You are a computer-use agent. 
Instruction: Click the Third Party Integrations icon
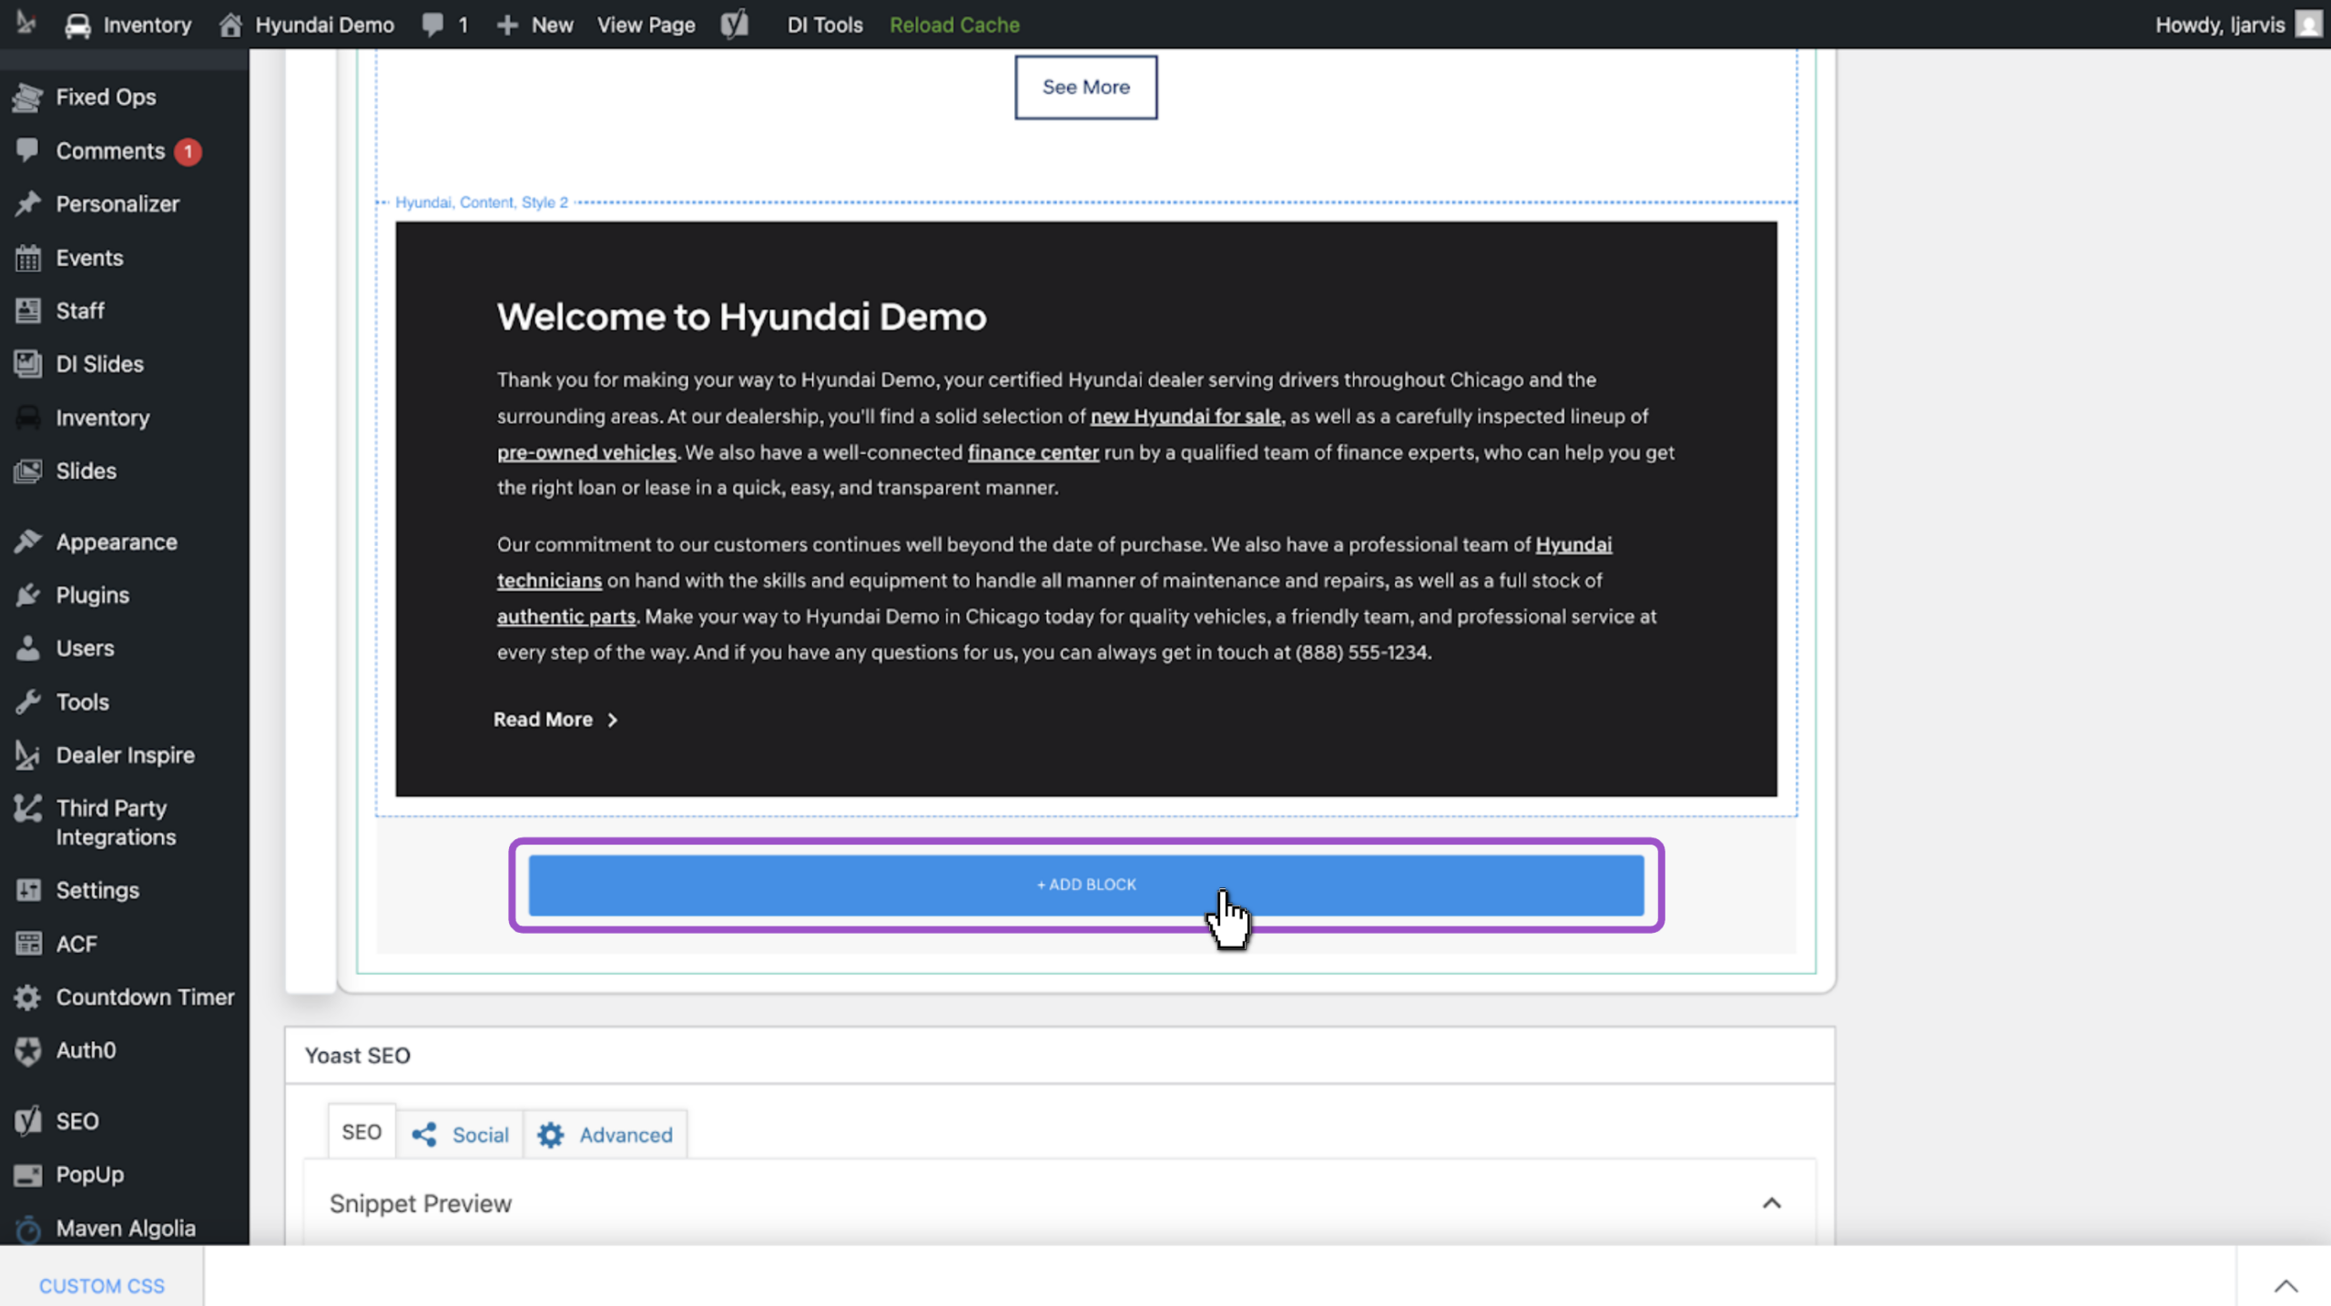(27, 808)
